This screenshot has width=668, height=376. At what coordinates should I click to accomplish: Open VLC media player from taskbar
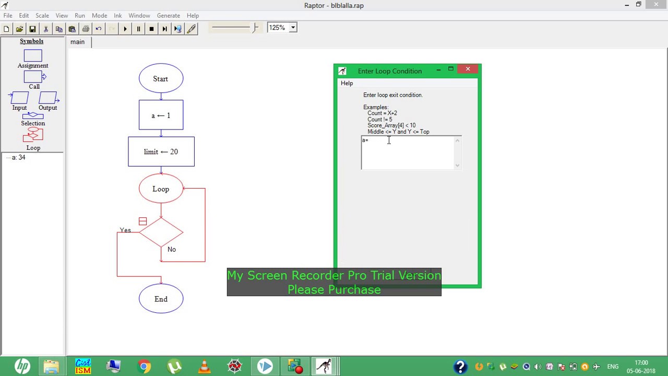coord(205,367)
